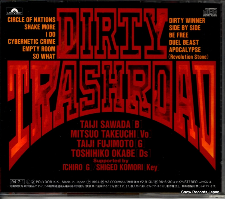Viewport: 225px width, 199px height.
Task: Select track title EMPTY ROOM
Action: 39,49
